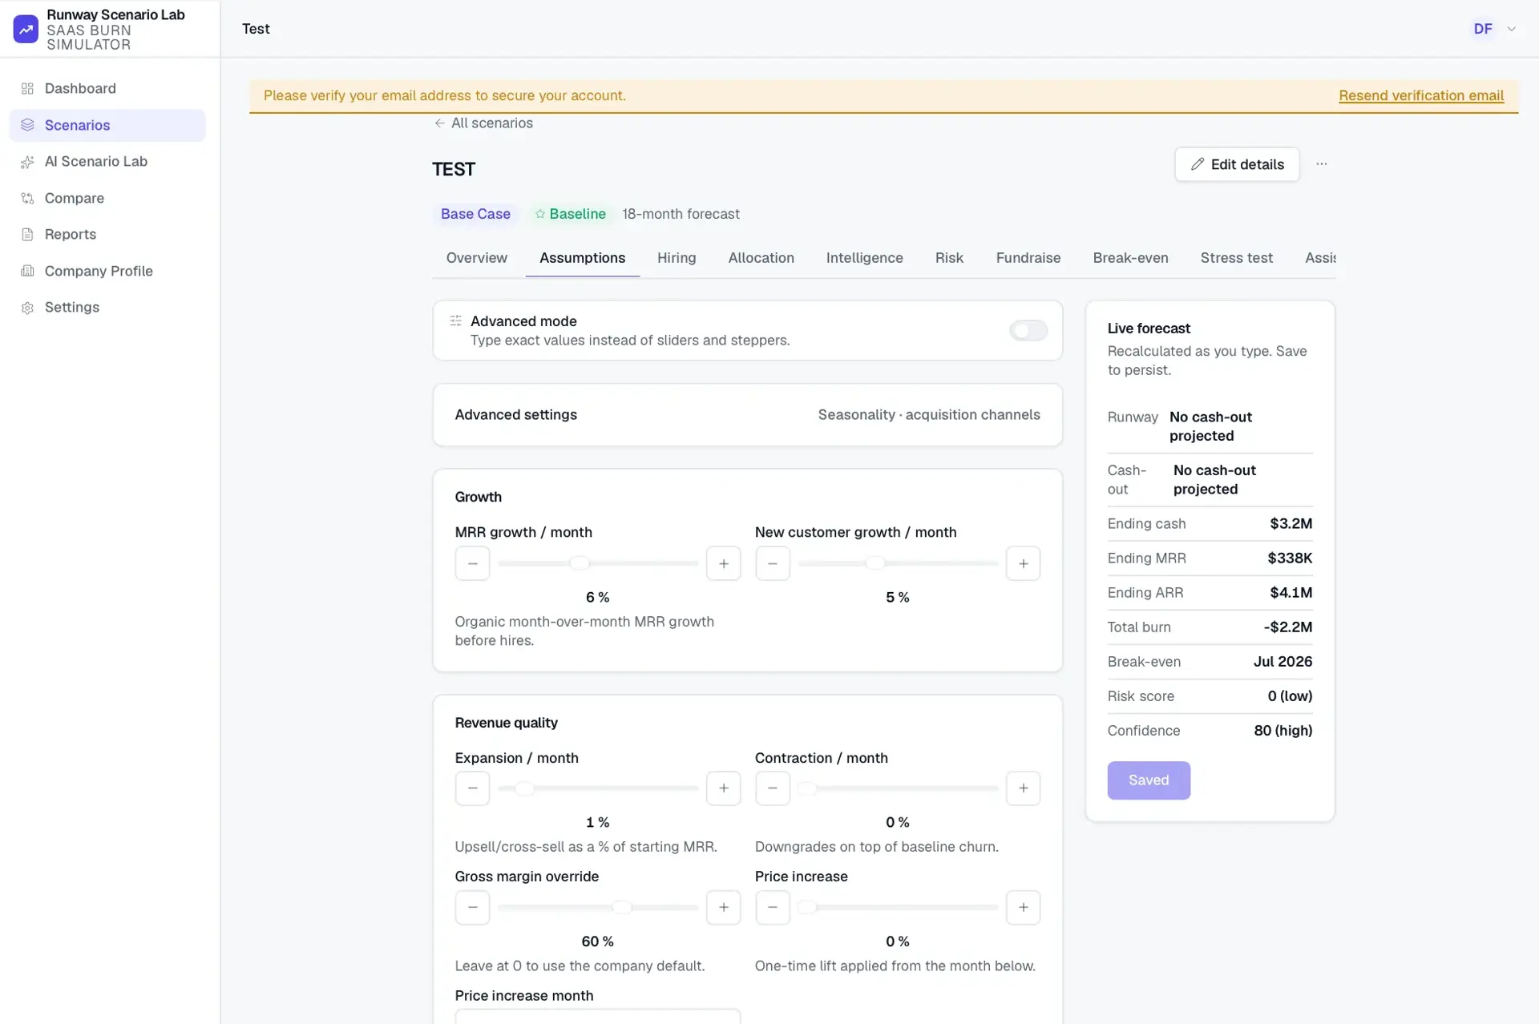Switch to the Hiring tab
The height and width of the screenshot is (1024, 1539).
(677, 258)
